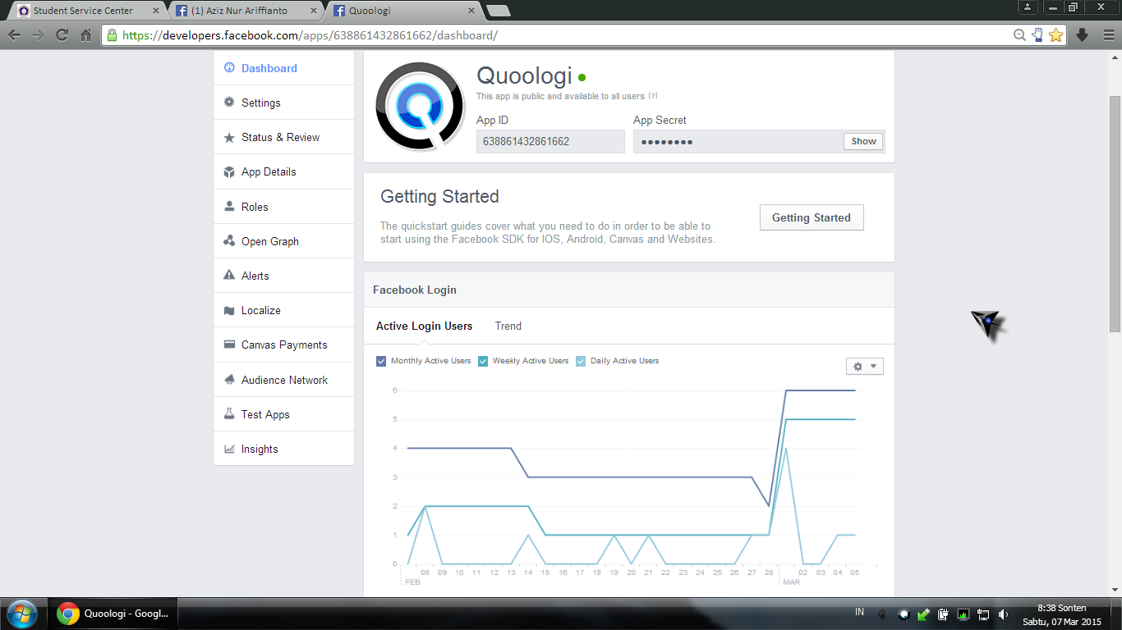Screen dimensions: 1122x630
Task: Close the Quoologi browser tab
Action: [x=471, y=11]
